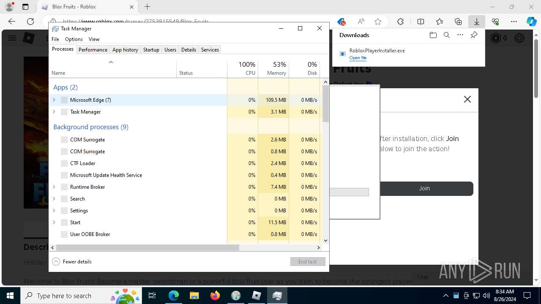541x304 pixels.
Task: Click Task Manager horizontal scrollbar
Action: pos(148,248)
